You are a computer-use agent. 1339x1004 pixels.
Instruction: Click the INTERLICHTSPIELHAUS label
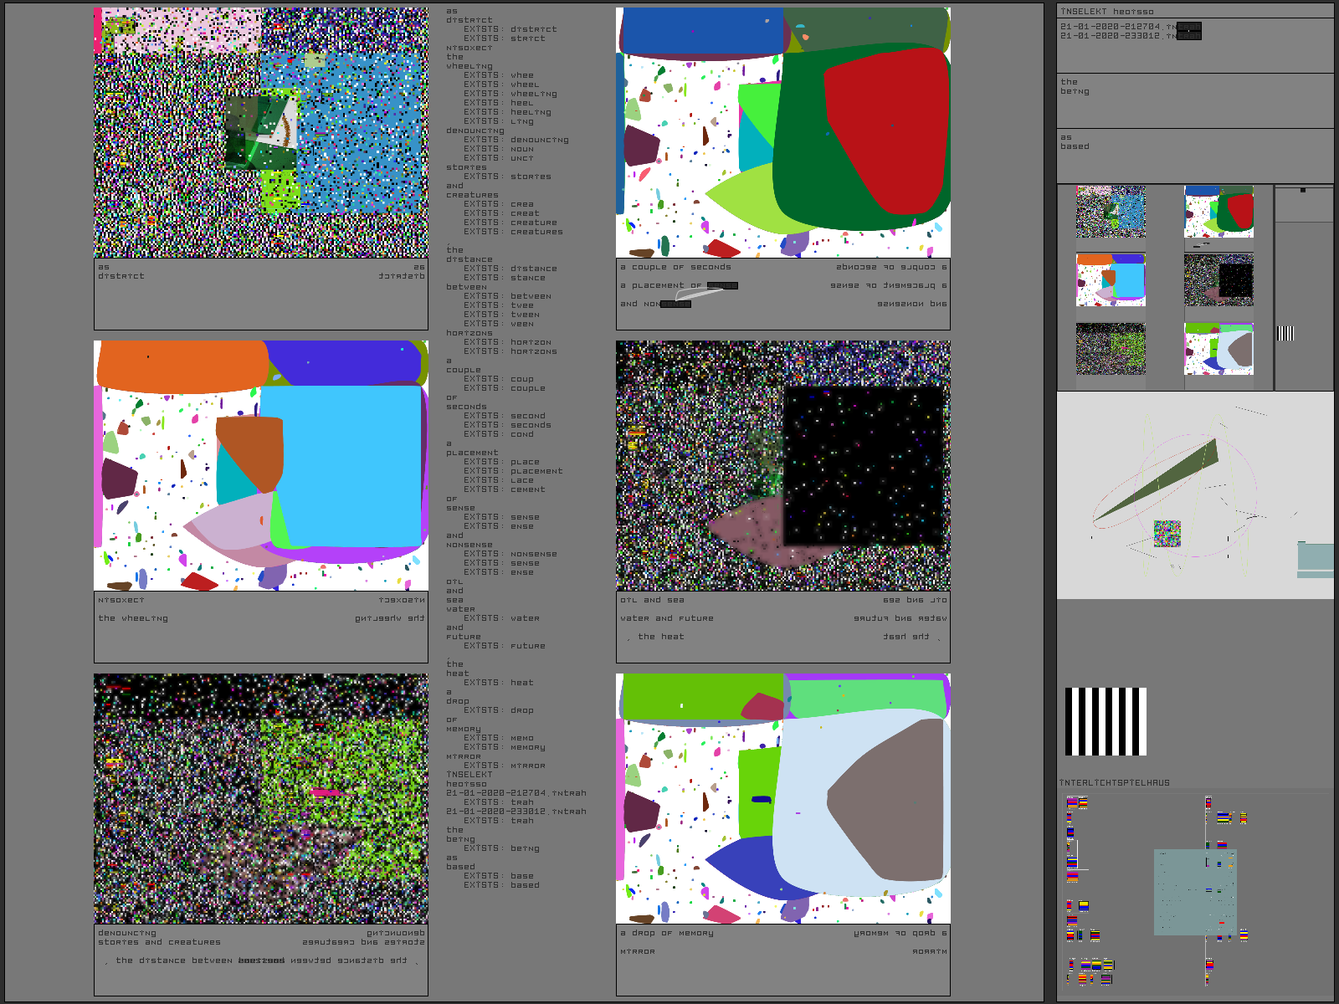(1115, 783)
